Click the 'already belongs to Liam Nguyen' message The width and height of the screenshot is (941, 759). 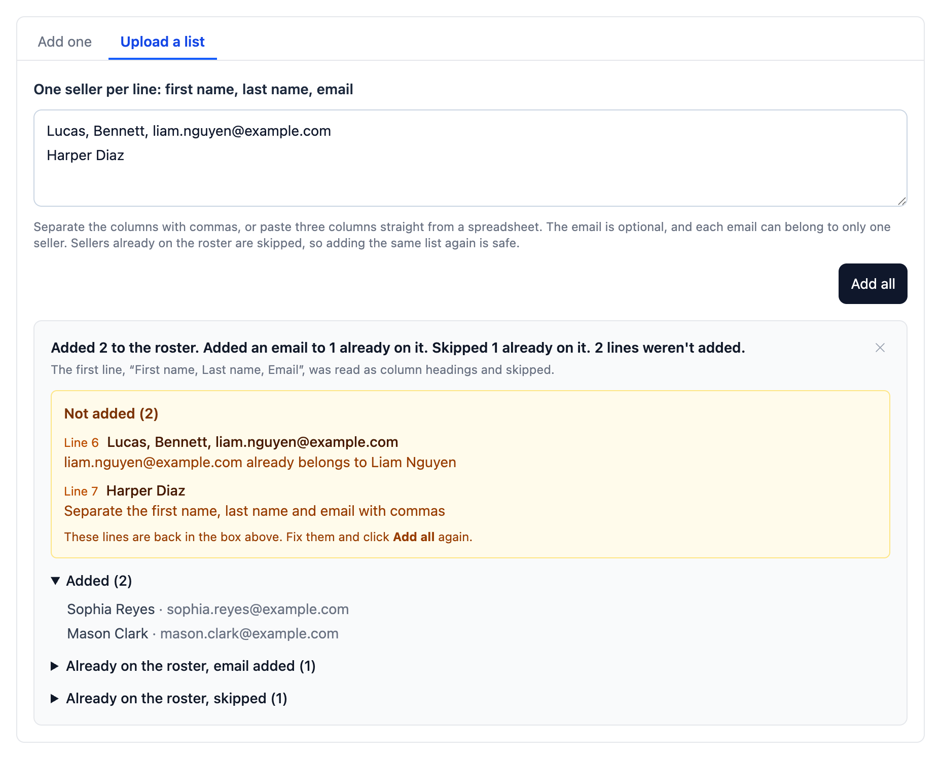[x=260, y=462]
